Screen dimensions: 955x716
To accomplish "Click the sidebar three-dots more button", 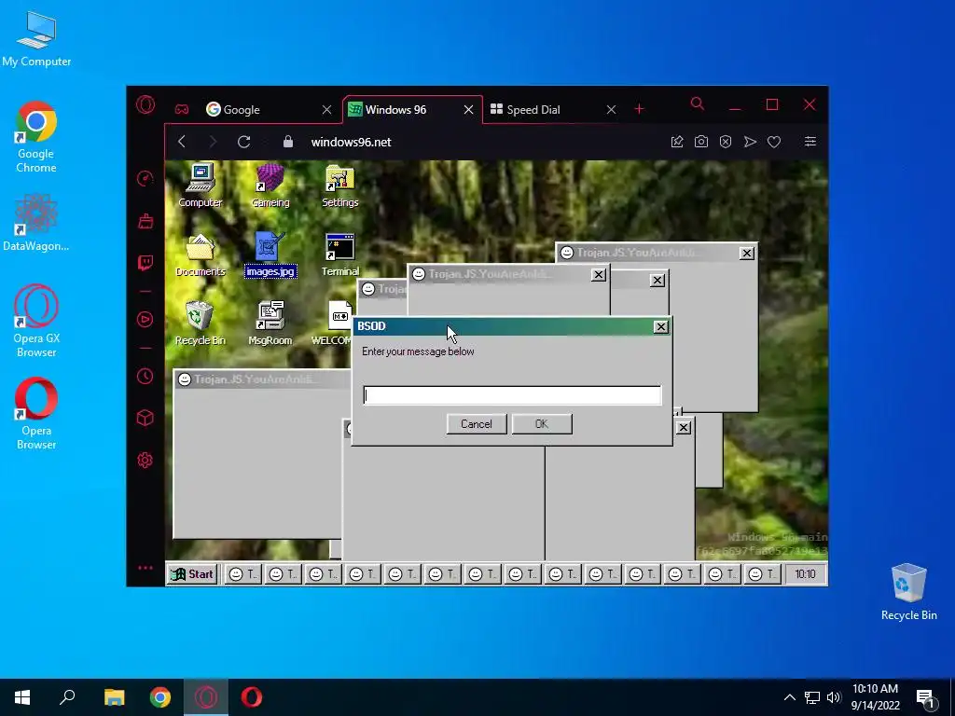I will (x=145, y=568).
